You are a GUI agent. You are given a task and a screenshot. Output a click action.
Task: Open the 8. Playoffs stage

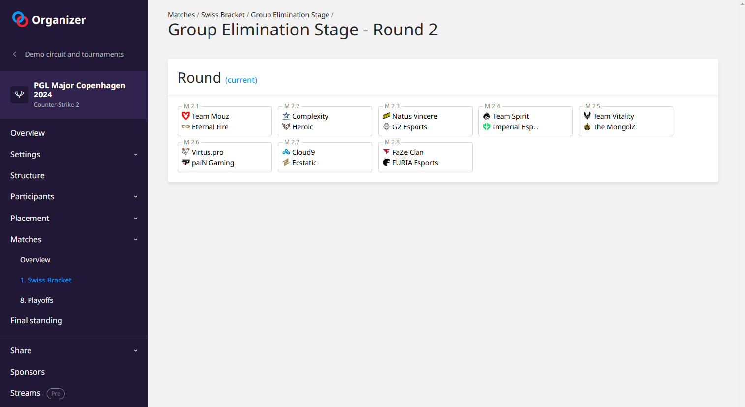(36, 300)
